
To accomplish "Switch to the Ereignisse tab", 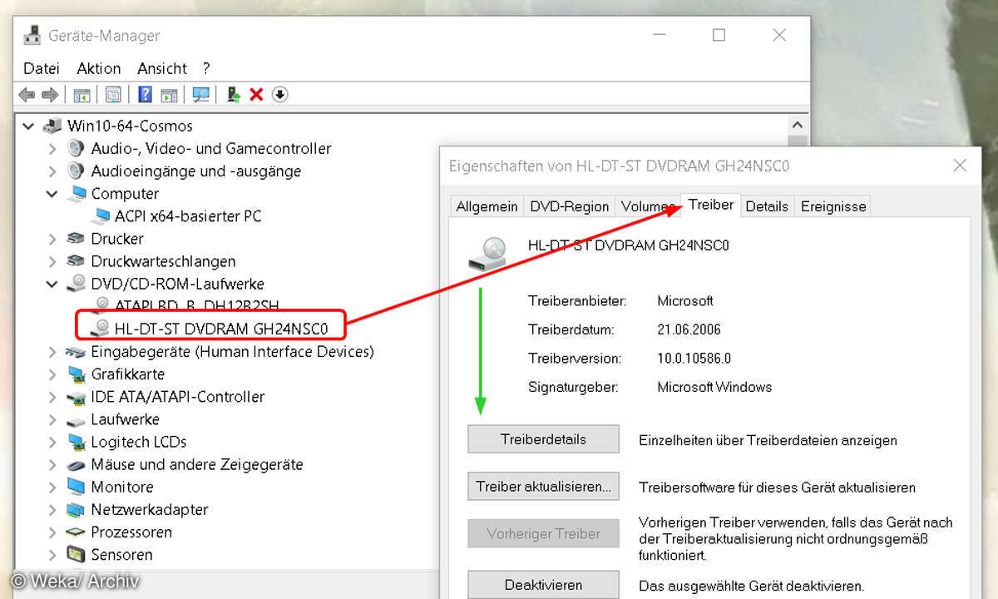I will [833, 206].
